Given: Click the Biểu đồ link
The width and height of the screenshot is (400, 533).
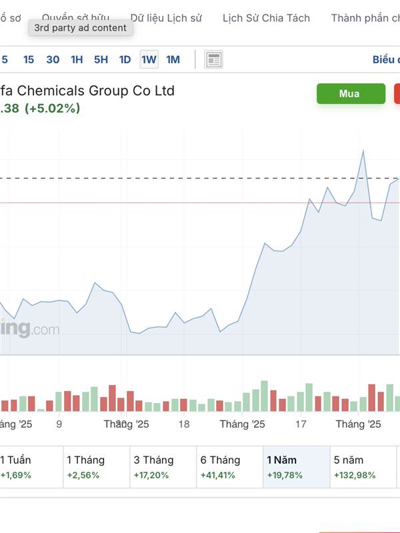Looking at the screenshot, I should 386,60.
